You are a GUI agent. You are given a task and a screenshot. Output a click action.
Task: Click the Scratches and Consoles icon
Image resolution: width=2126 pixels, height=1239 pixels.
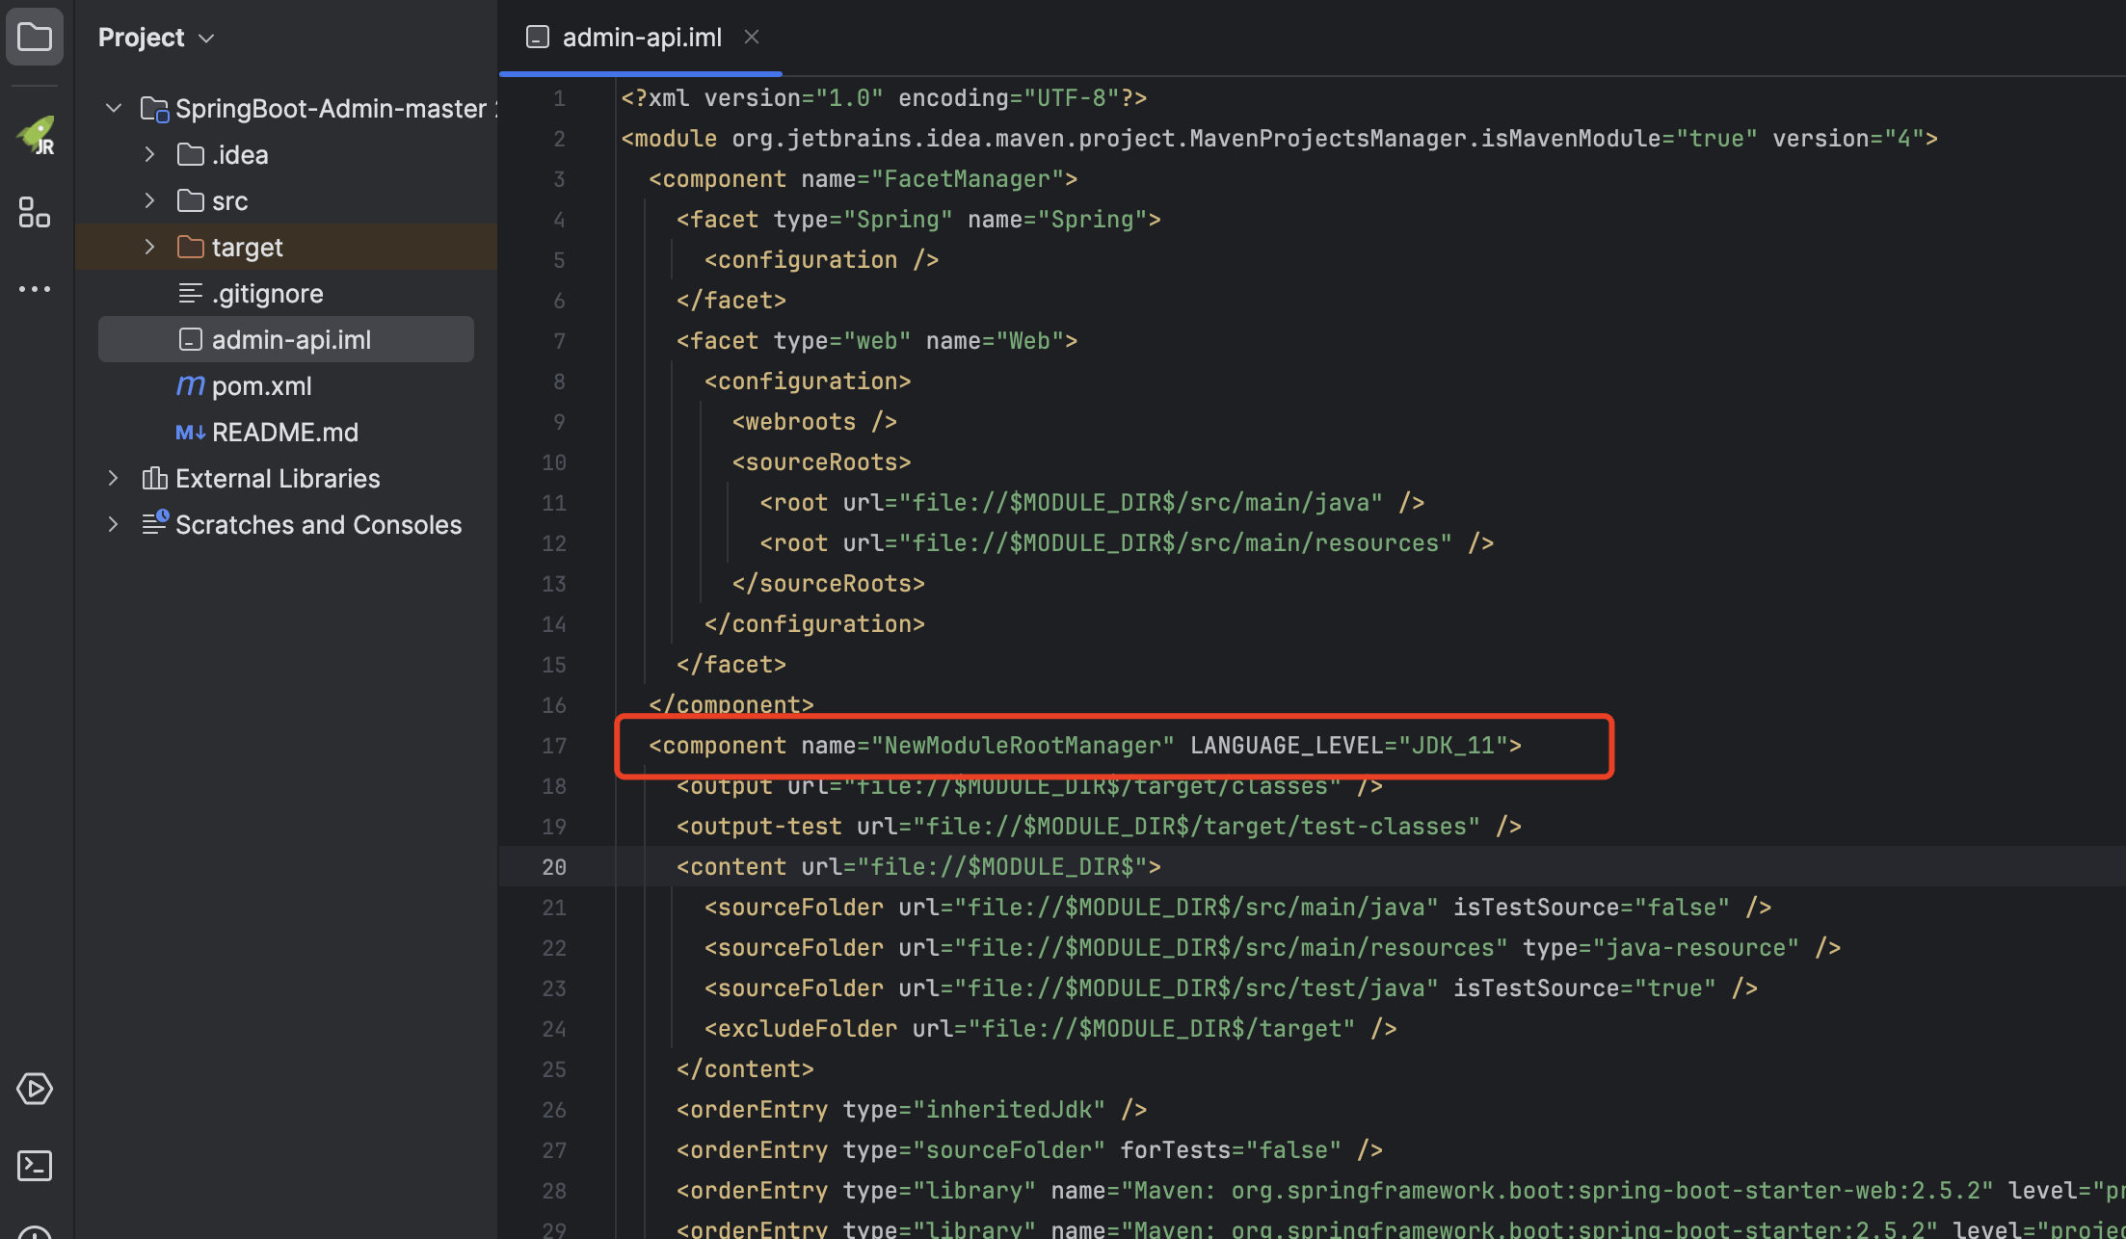(x=155, y=523)
